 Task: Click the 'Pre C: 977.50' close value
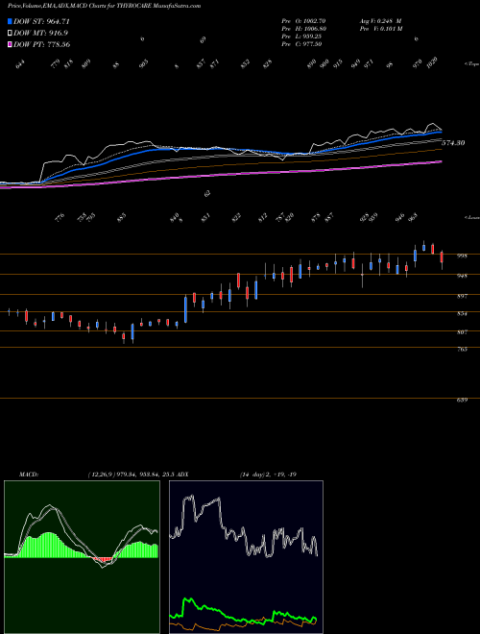coord(301,44)
